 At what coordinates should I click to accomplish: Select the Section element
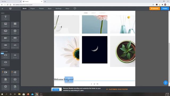(6, 56)
